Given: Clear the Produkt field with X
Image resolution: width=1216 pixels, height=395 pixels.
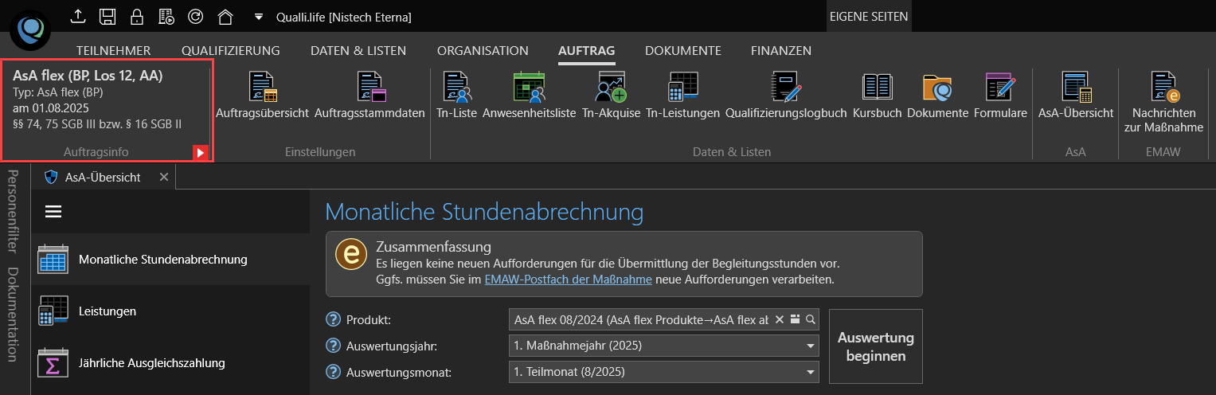Looking at the screenshot, I should [x=780, y=320].
